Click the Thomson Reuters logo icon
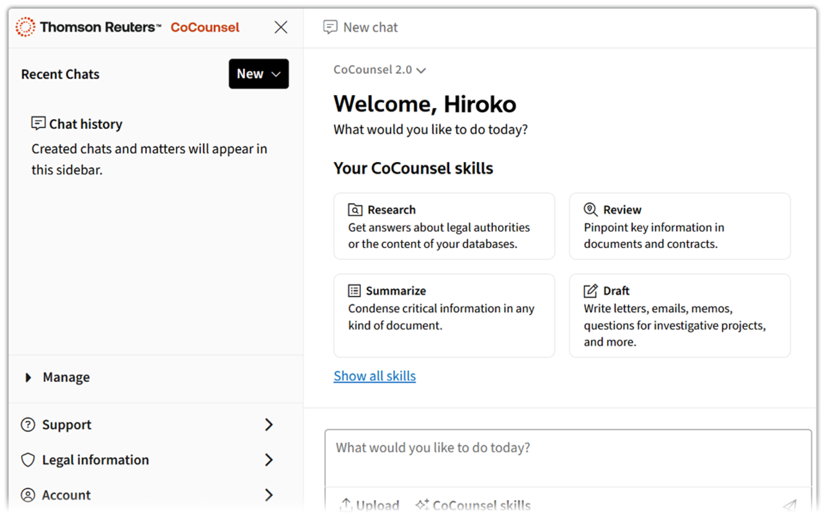This screenshot has height=515, width=825. click(x=26, y=27)
